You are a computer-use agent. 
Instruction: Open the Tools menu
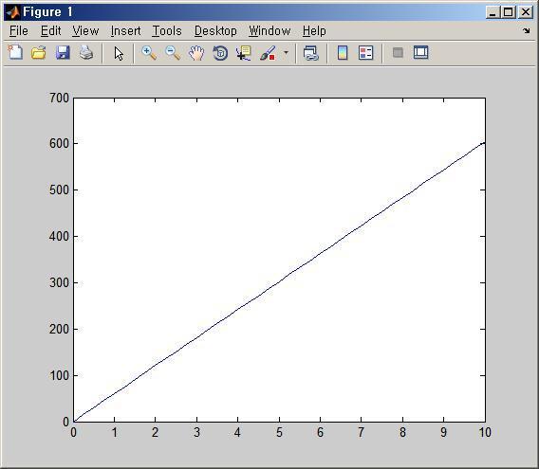tap(167, 31)
